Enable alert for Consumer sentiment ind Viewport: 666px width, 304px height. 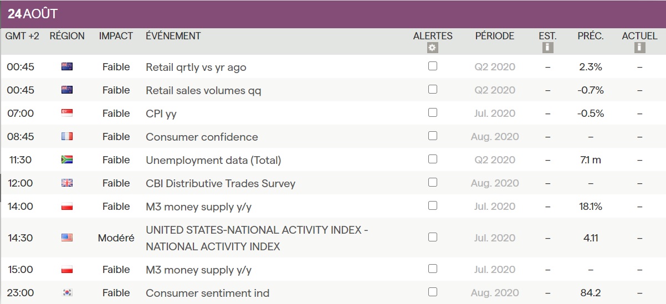(x=433, y=292)
